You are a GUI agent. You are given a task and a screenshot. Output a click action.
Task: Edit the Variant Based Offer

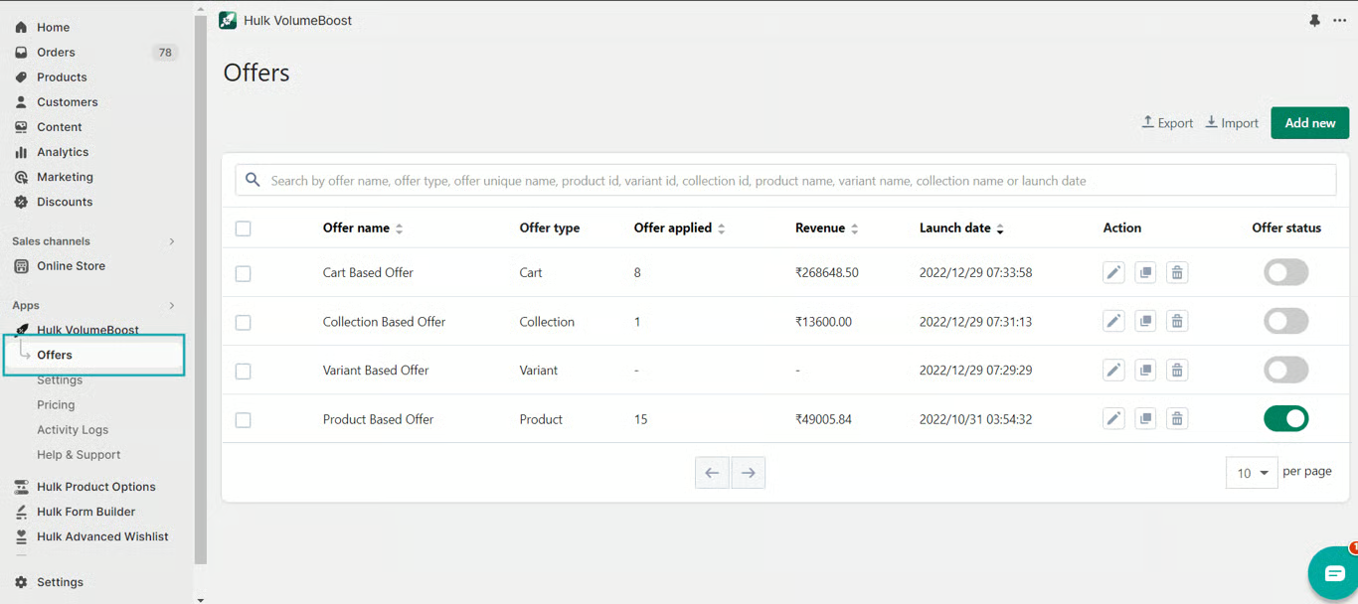(1113, 370)
